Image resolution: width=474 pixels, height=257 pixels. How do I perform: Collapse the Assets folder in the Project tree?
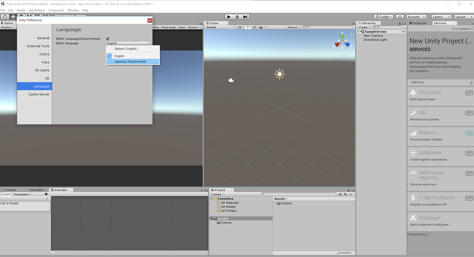pyautogui.click(x=211, y=219)
